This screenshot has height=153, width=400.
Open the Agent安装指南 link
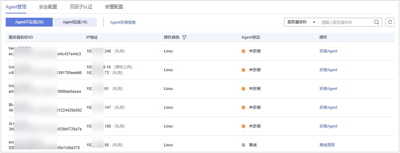click(122, 22)
